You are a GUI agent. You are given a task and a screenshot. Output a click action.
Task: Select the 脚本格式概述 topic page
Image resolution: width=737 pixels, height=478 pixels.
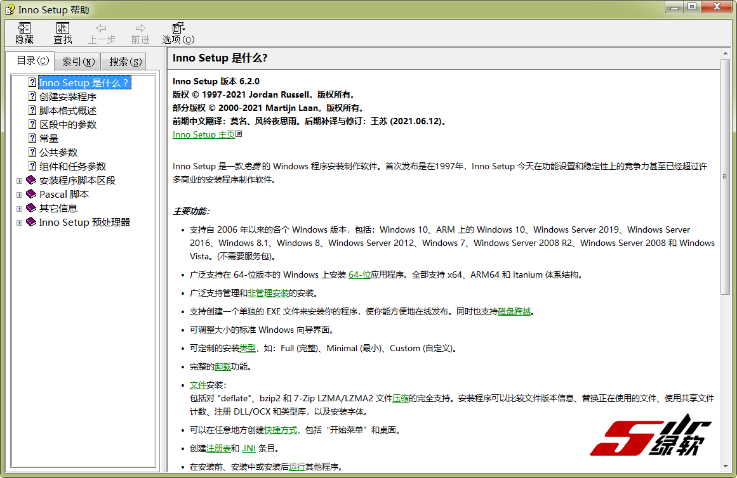[67, 111]
